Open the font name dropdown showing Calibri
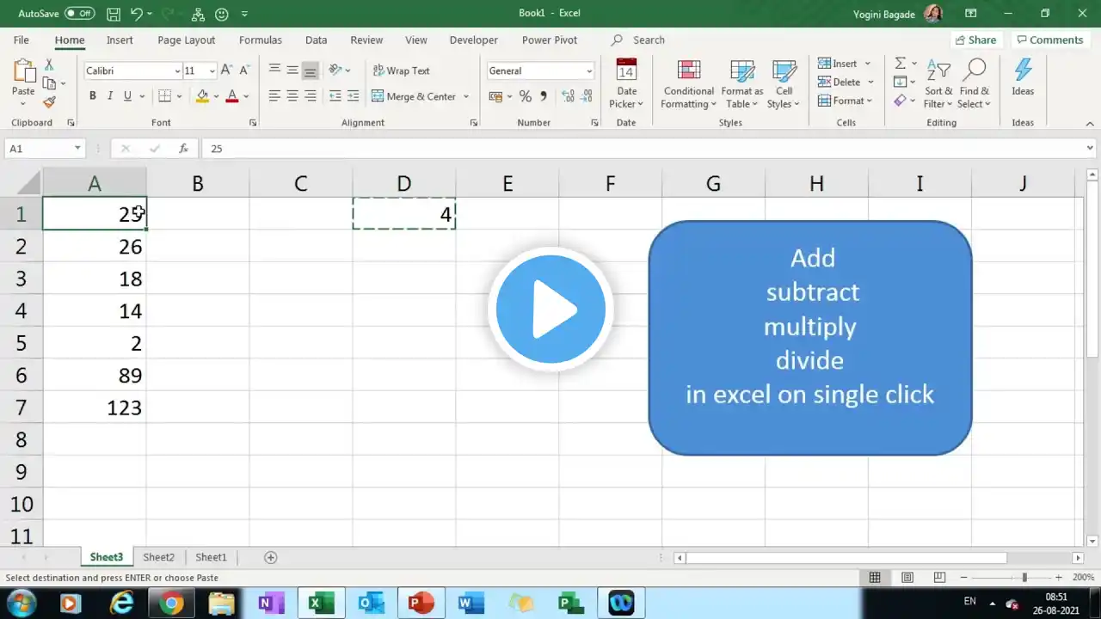Viewport: 1101px width, 619px height. (x=178, y=71)
